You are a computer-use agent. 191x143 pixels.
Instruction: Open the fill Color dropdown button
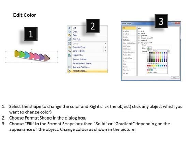click(149, 48)
